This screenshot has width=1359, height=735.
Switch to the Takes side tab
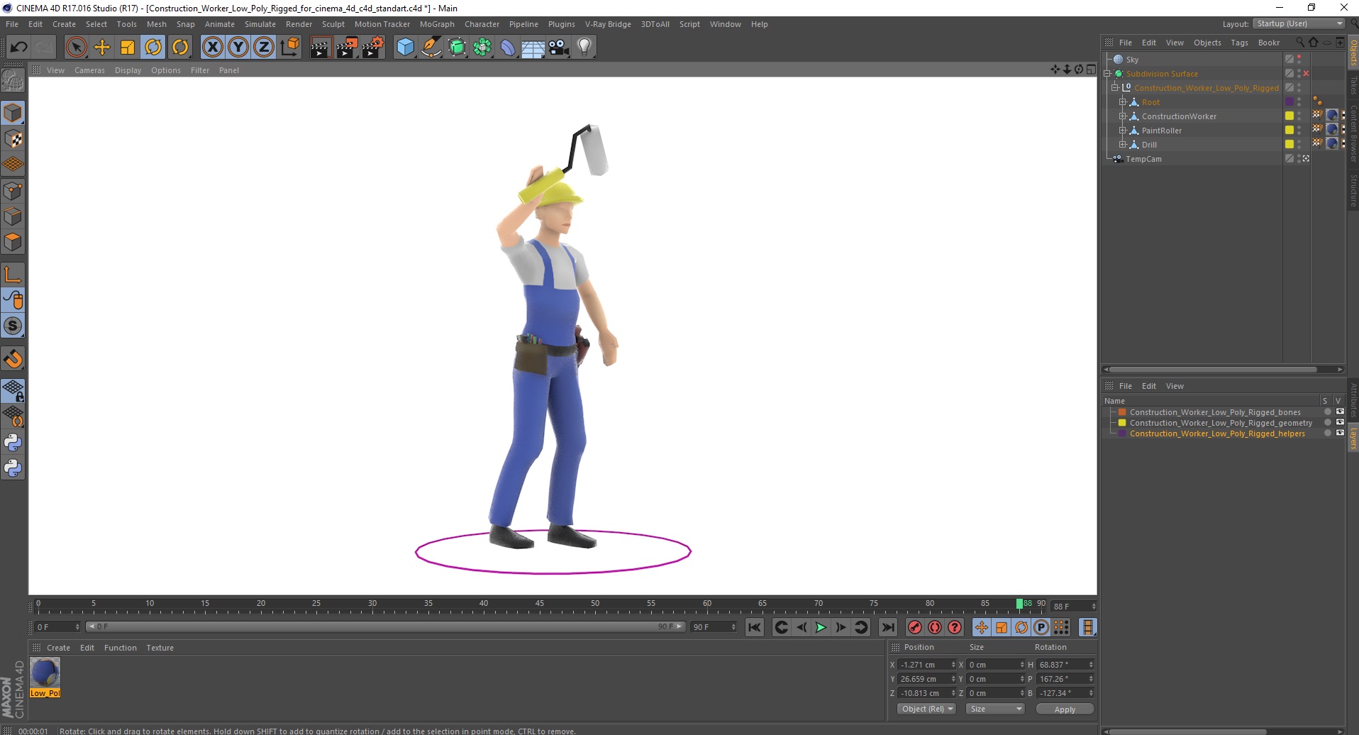1353,85
